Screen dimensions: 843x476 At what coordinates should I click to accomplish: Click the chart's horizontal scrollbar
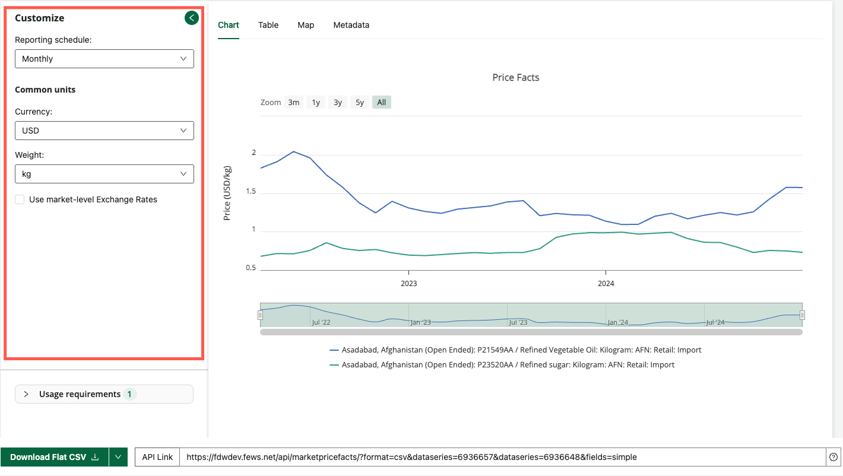(531, 332)
